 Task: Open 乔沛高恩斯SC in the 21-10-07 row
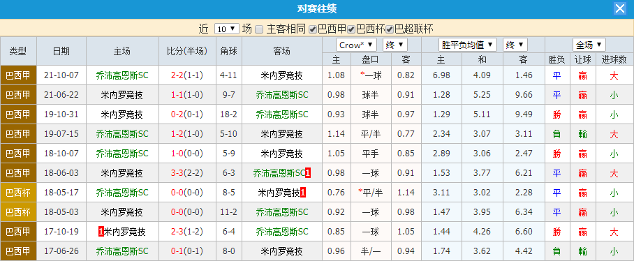pos(122,75)
